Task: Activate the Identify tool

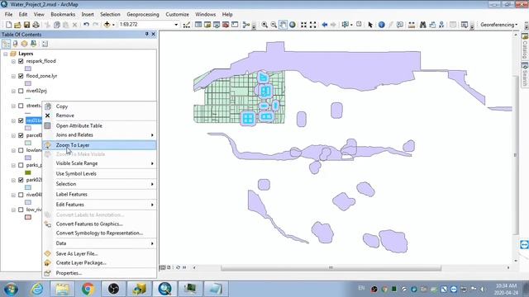Action: (381, 25)
